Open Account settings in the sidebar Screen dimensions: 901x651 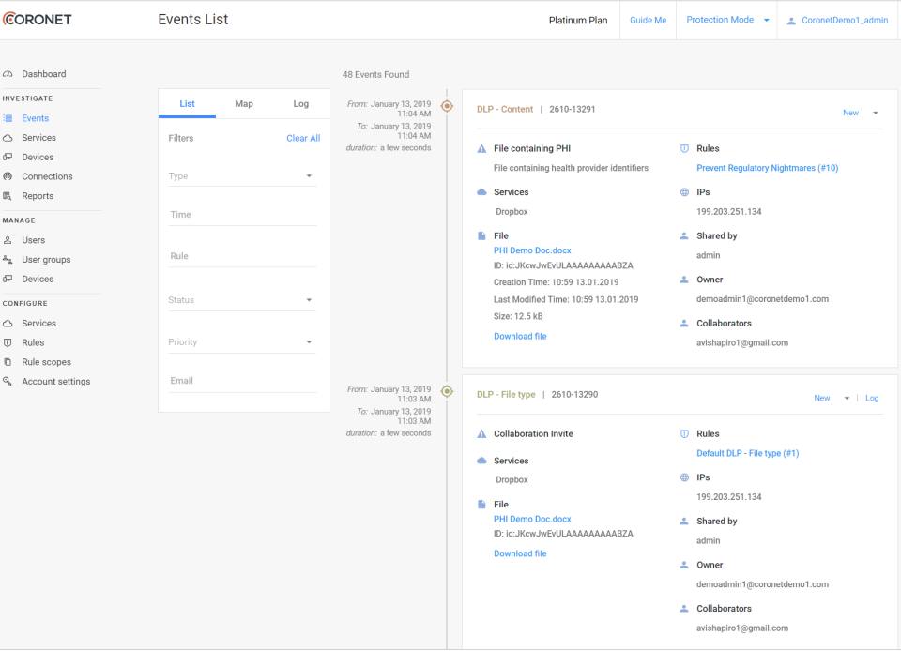[55, 381]
